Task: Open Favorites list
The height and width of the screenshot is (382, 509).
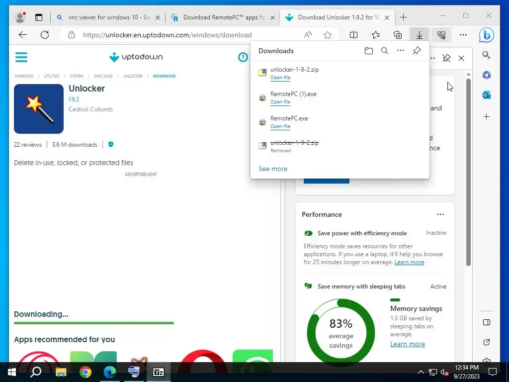Action: pyautogui.click(x=376, y=35)
